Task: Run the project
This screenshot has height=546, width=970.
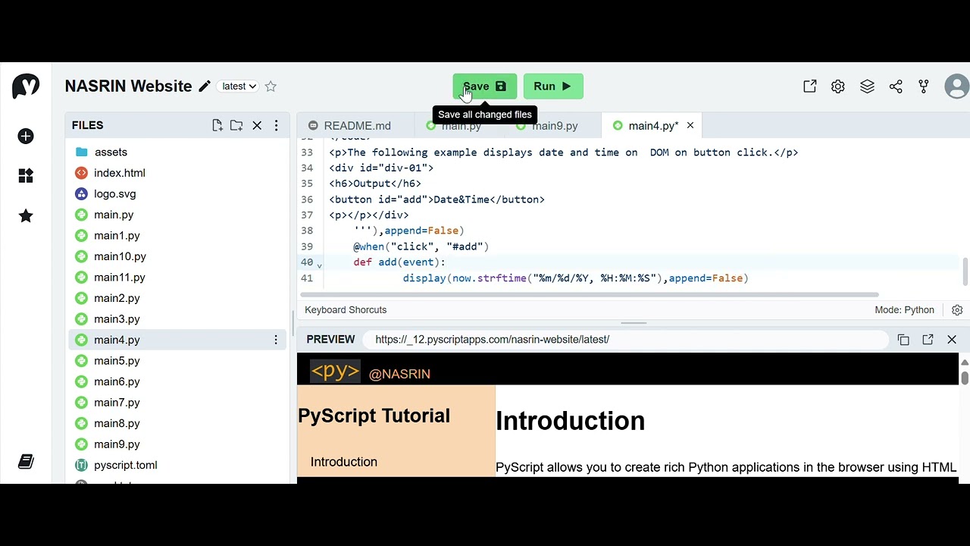Action: [x=553, y=86]
